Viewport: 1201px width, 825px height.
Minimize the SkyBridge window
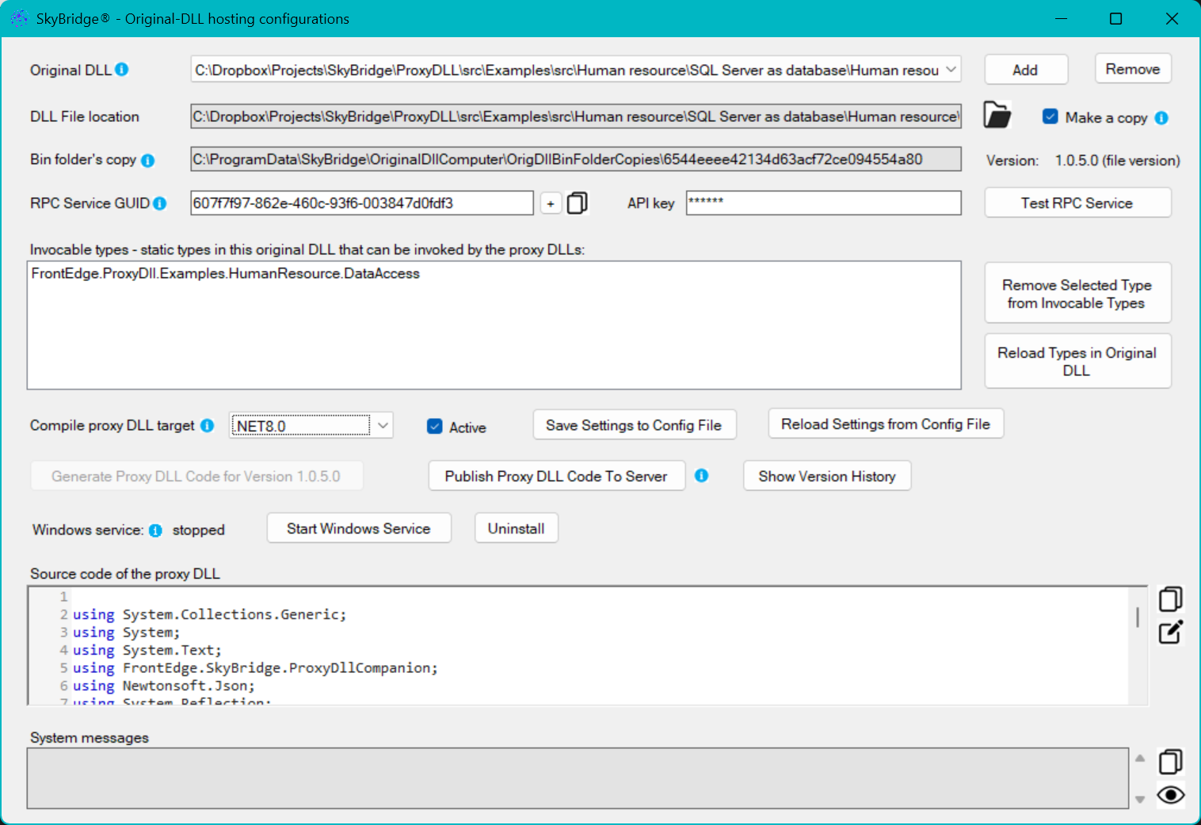point(1061,18)
